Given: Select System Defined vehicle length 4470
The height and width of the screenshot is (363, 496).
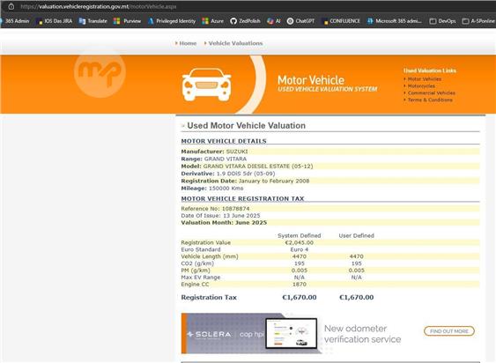Looking at the screenshot, I should point(299,256).
